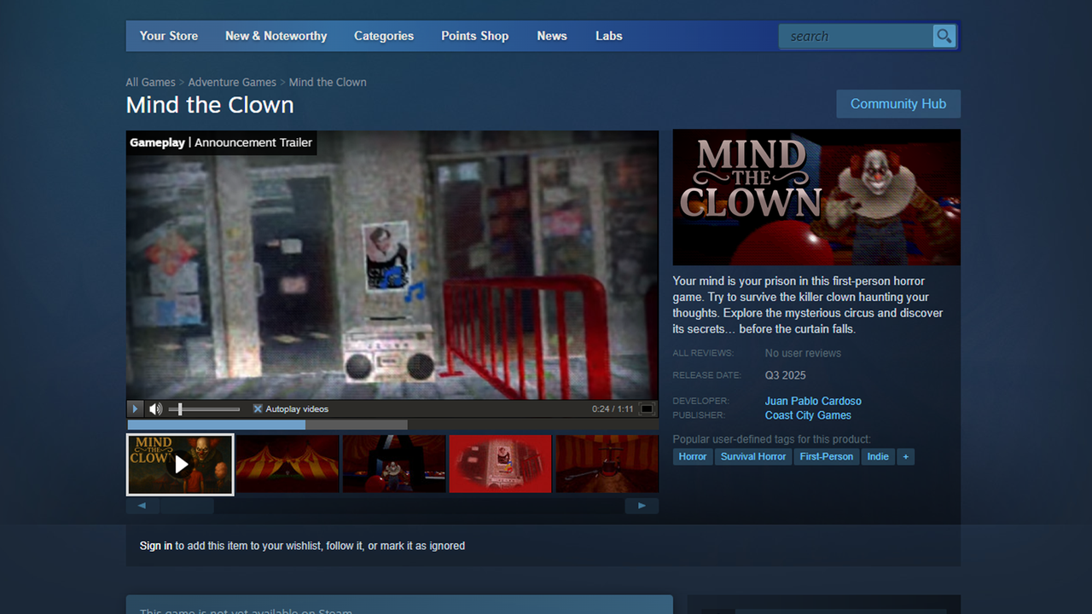
Task: Click the 0:24 / 1:11 video time
Action: (613, 409)
